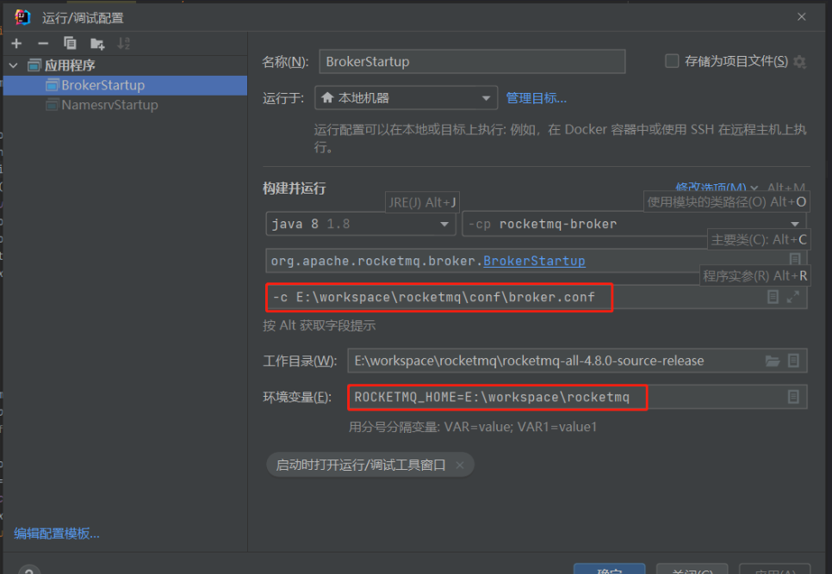Viewport: 832px width, 574px height.
Task: Click the 关闭 close button at bottom
Action: (x=692, y=569)
